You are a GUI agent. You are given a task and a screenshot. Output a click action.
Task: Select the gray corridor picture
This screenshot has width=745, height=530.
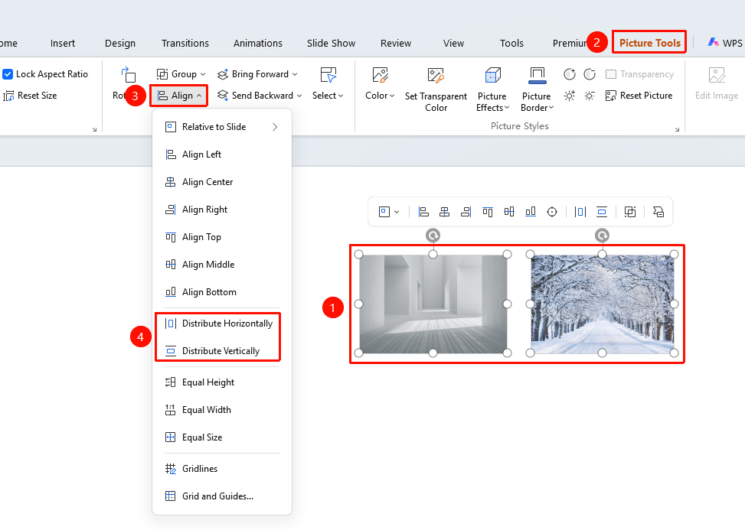pos(433,304)
